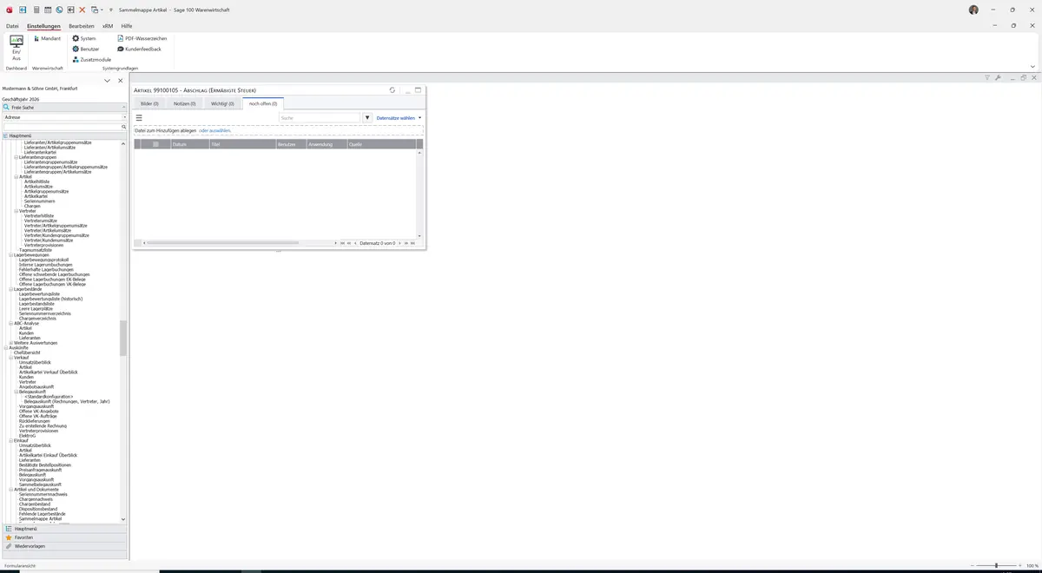Click the refresh icon in Artikel panel header
1042x573 pixels.
click(392, 89)
